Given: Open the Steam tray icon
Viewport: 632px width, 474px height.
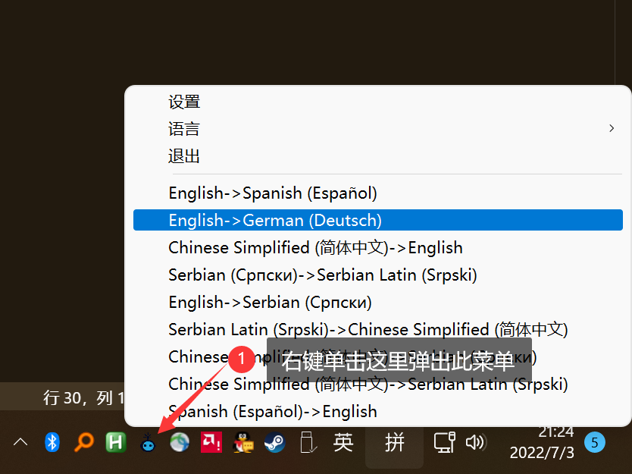Looking at the screenshot, I should tap(274, 442).
